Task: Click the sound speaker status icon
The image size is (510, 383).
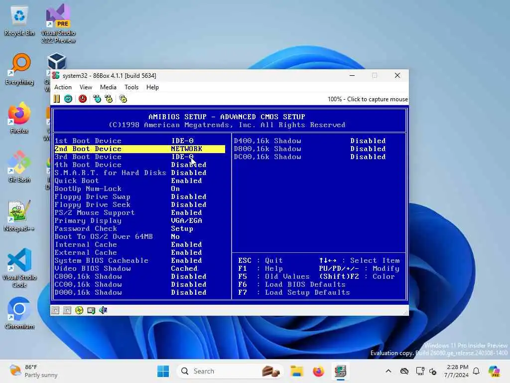Action: pyautogui.click(x=103, y=310)
